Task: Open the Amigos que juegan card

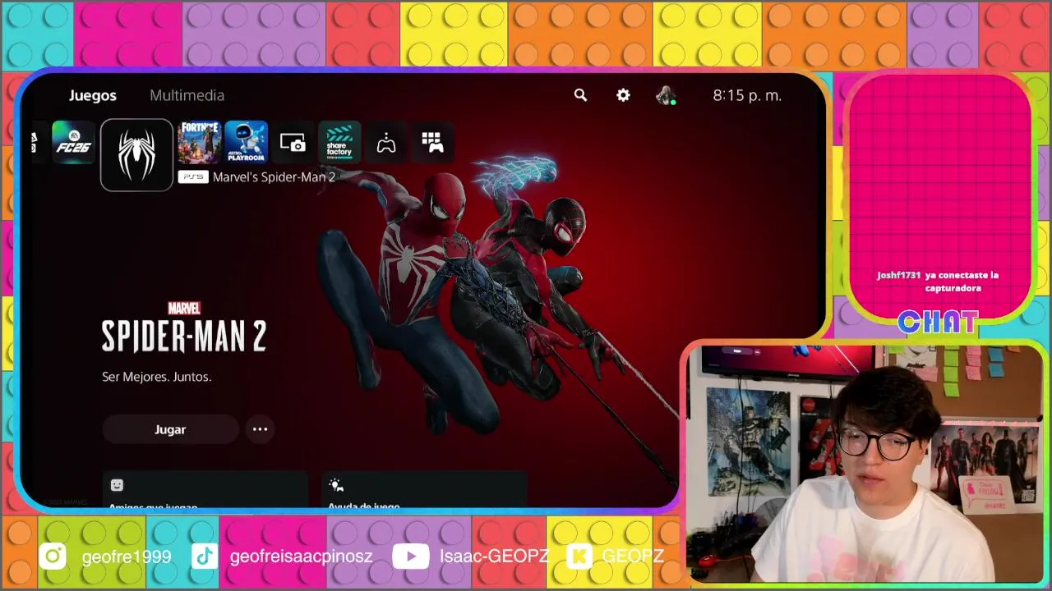Action: pos(205,490)
